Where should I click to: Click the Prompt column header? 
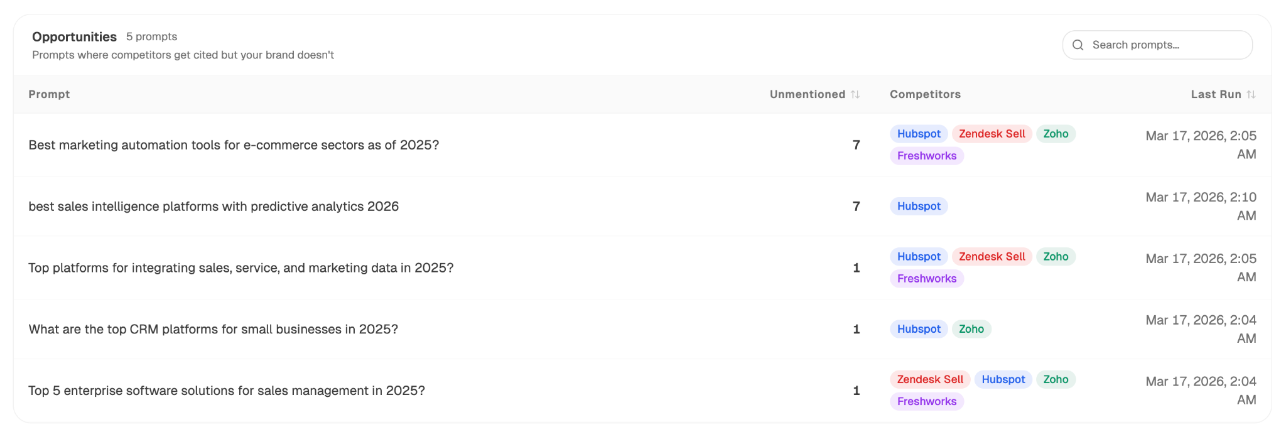pos(49,94)
